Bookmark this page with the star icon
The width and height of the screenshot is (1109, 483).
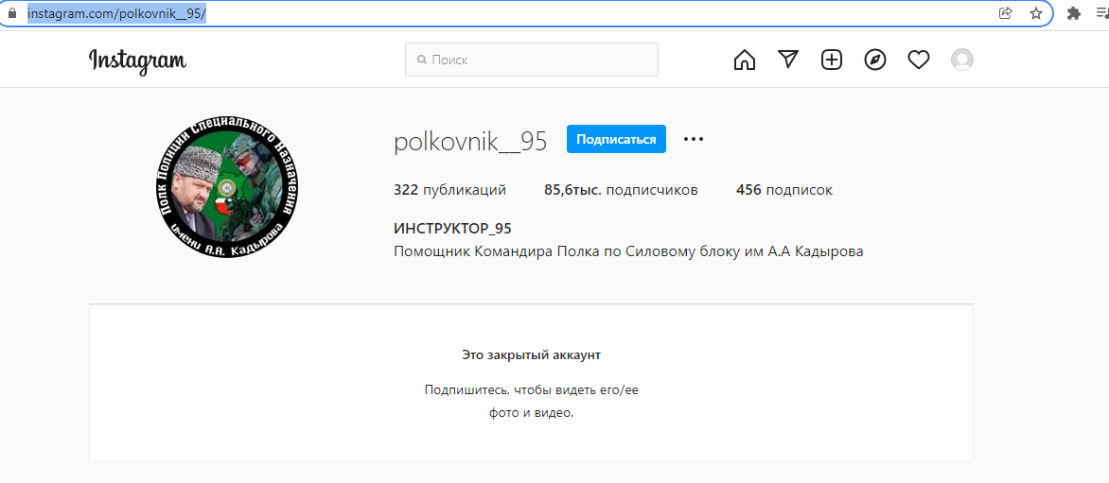(x=1035, y=13)
